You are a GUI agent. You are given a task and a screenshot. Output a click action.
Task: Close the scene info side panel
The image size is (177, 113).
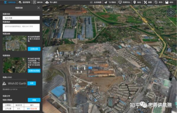tap(38, 8)
